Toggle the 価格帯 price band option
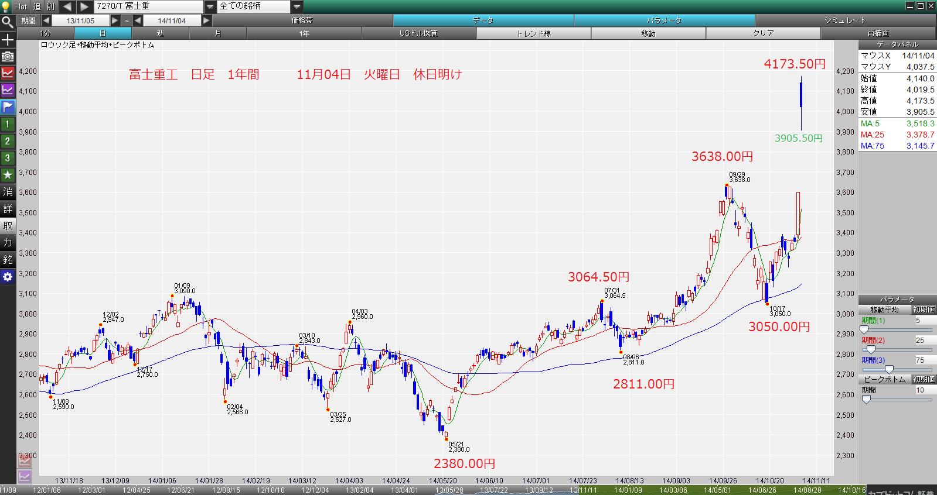937x495 pixels. pos(302,20)
